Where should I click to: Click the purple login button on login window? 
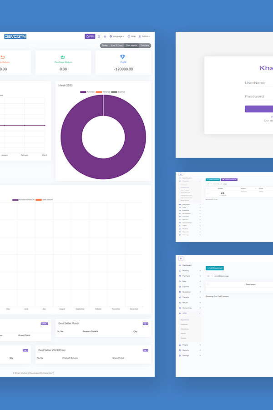click(x=259, y=109)
